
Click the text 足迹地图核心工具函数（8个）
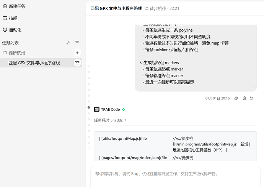pyautogui.click(x=198, y=150)
